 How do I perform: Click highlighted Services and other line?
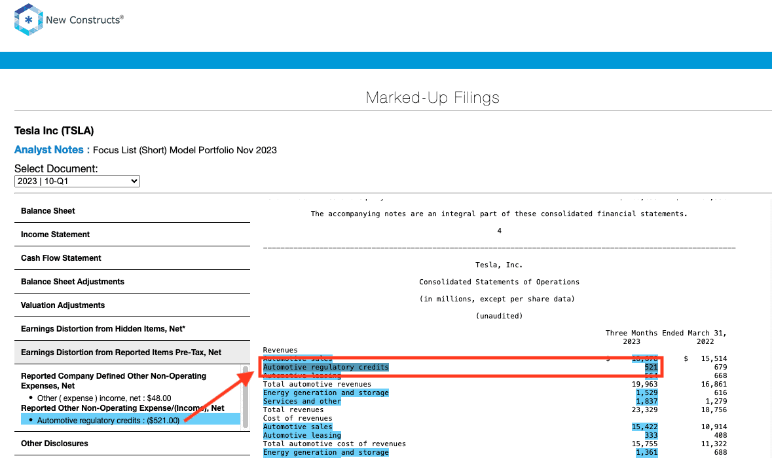(302, 401)
